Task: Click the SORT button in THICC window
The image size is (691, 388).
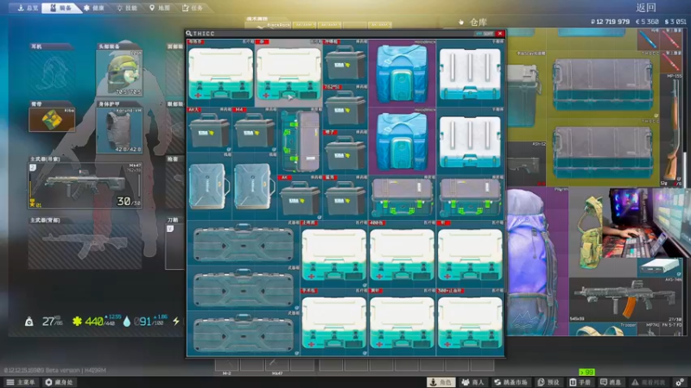Action: point(485,34)
